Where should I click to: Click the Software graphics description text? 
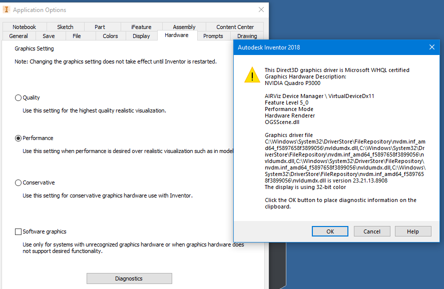tap(133, 247)
